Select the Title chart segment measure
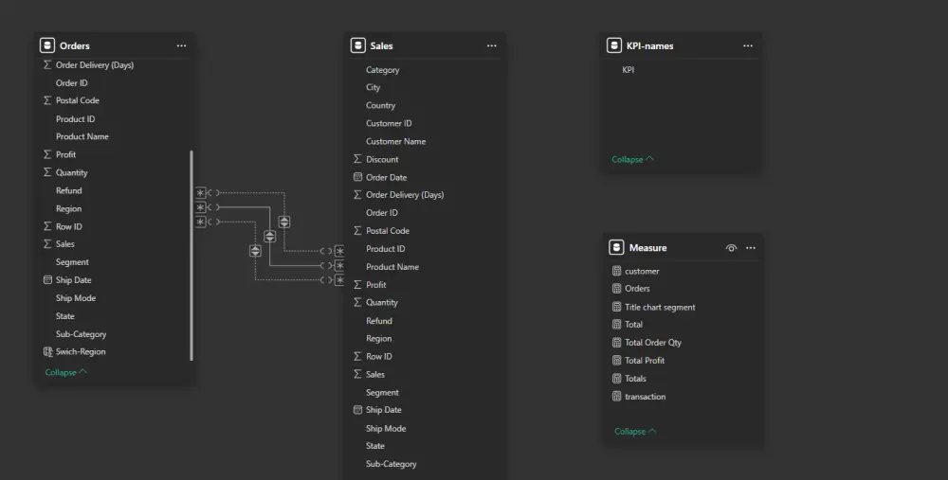948x480 pixels. (x=660, y=307)
